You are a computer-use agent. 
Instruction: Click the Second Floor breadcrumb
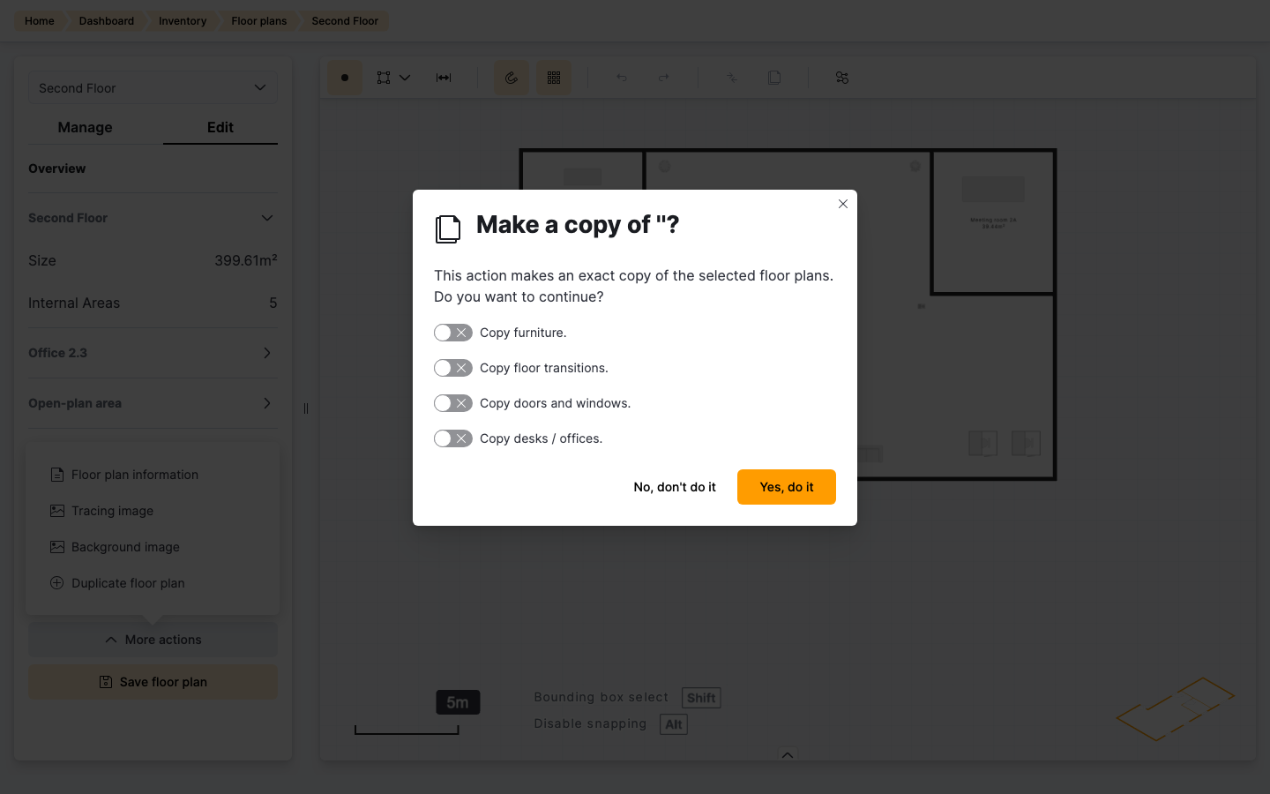(345, 21)
